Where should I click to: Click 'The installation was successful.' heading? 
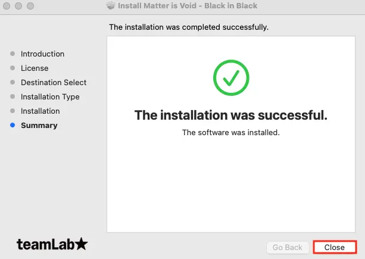point(231,115)
